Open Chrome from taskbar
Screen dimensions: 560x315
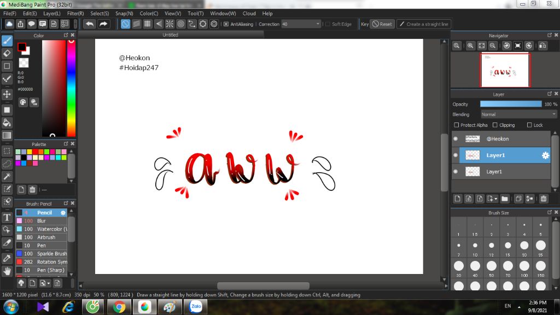119,306
